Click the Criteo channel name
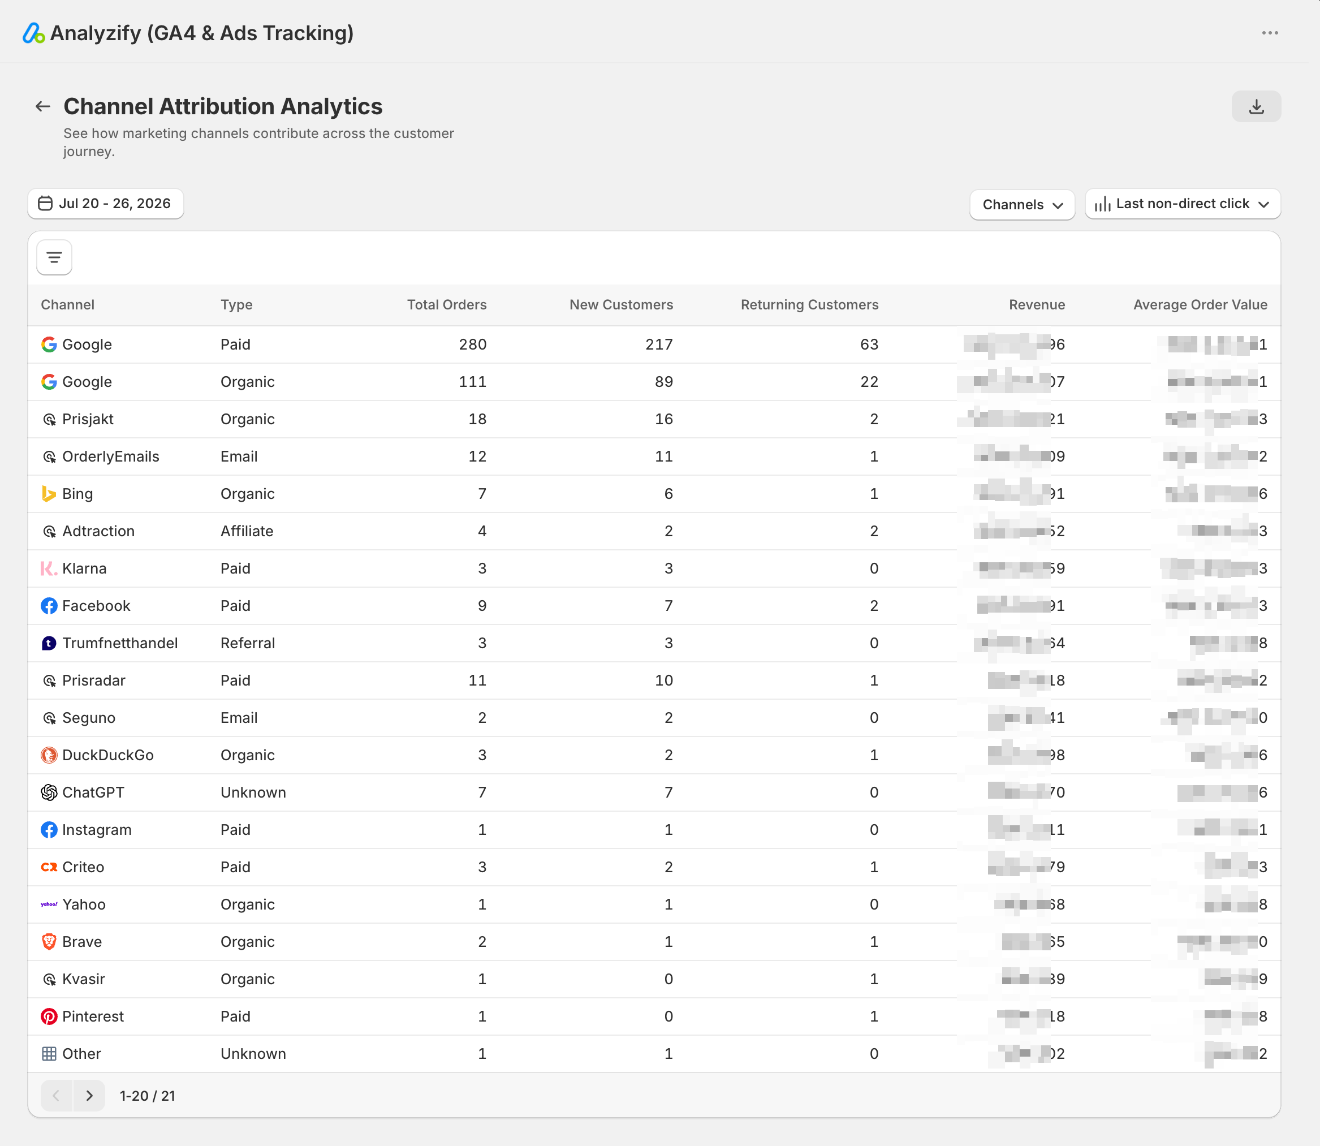Screen dimensions: 1320x1146 83,867
